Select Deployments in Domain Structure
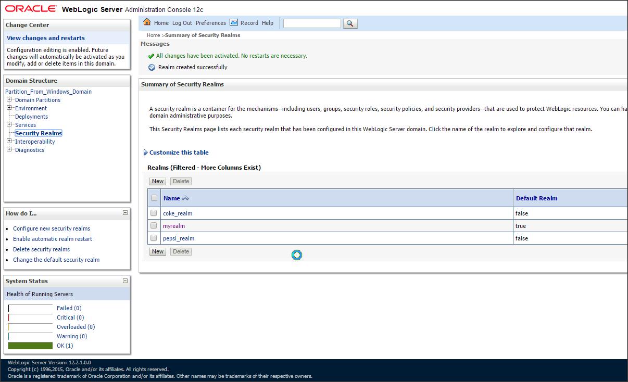The image size is (628, 382). pos(31,117)
